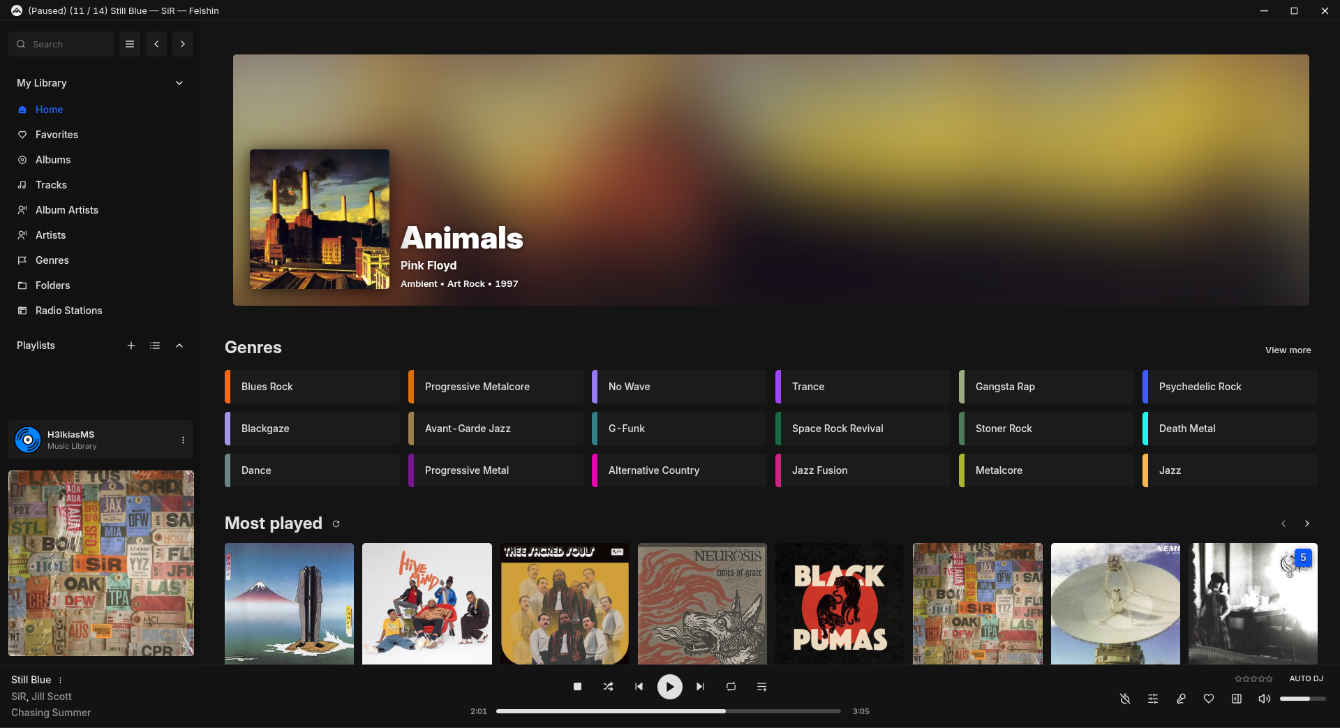Click the radio icon next to Radio Stations
The image size is (1340, 728).
click(x=22, y=311)
